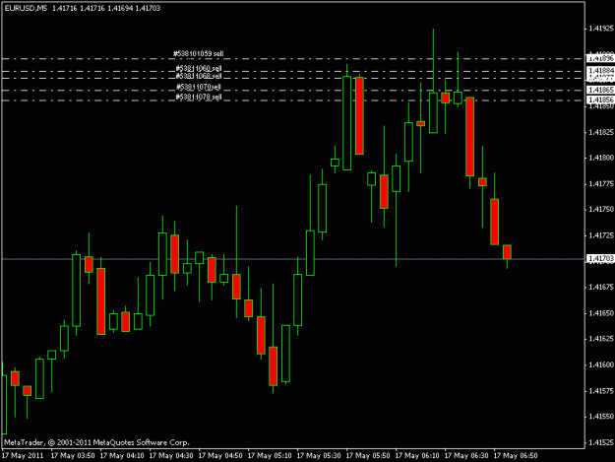Click the 17 May 04:10 time label

click(122, 456)
